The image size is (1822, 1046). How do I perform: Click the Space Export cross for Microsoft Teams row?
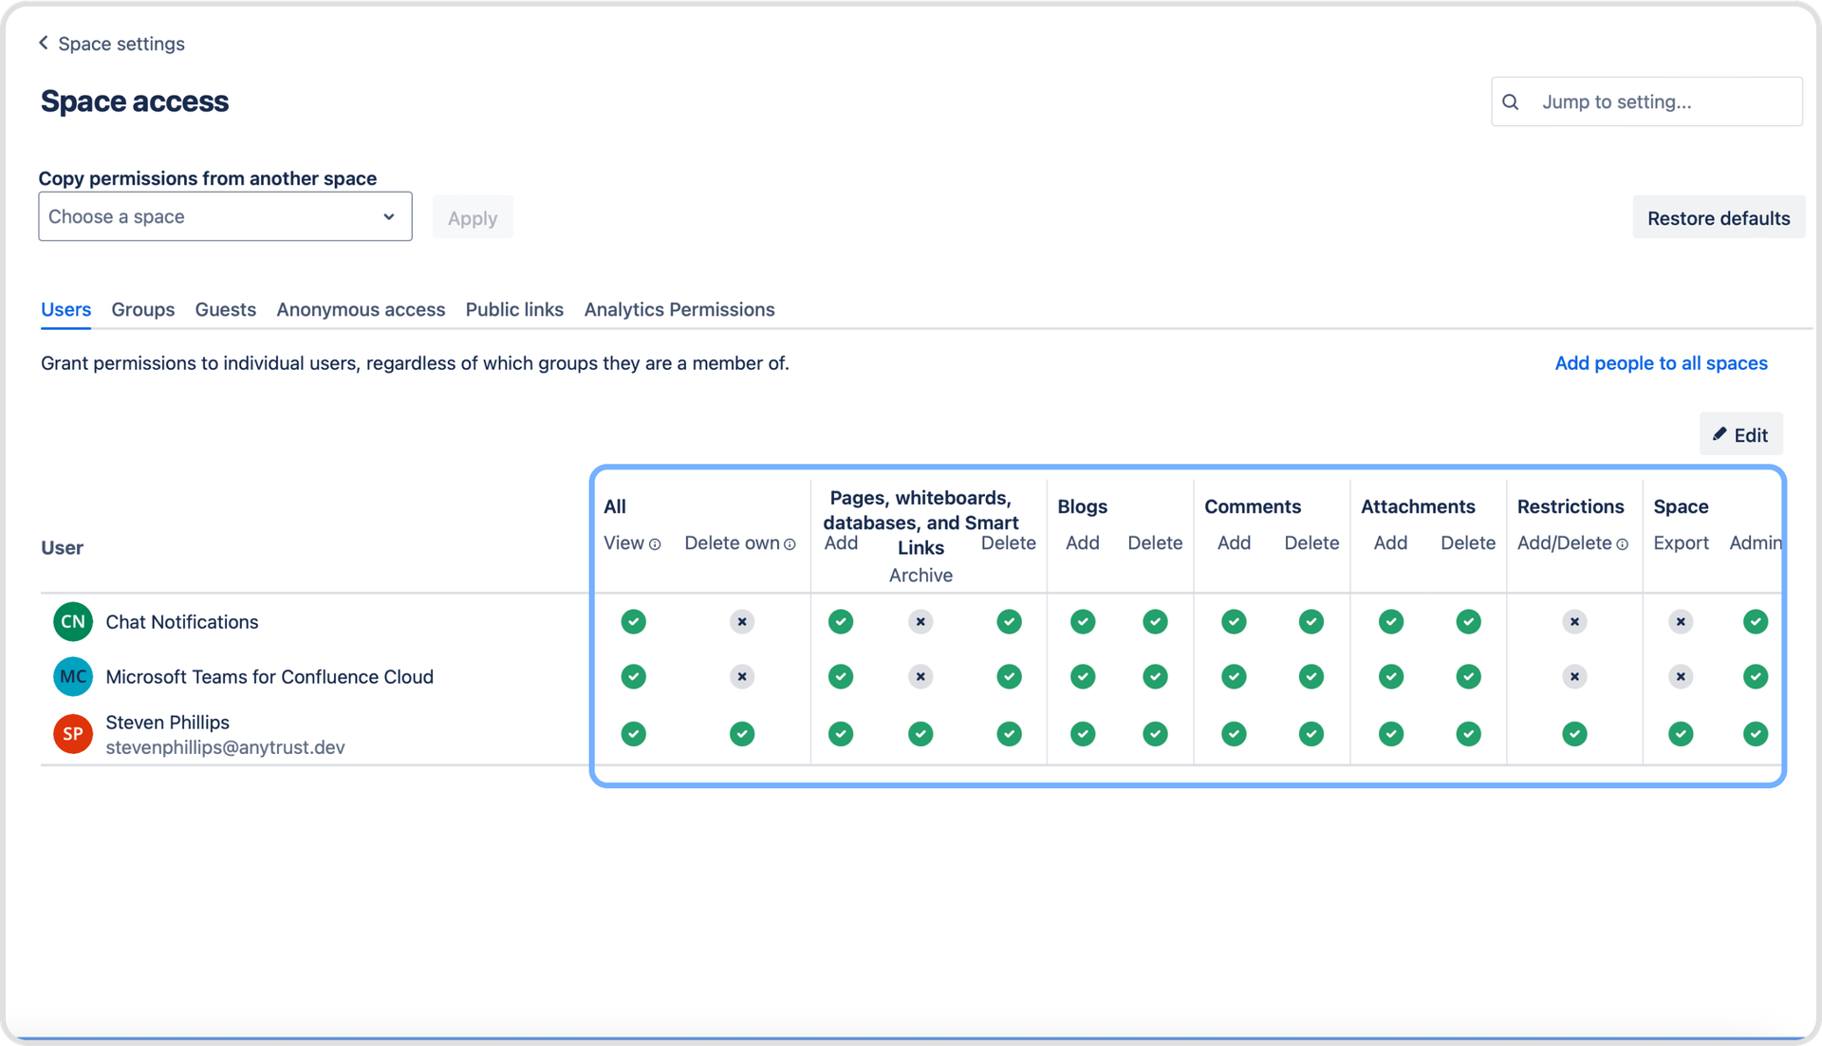click(1681, 677)
